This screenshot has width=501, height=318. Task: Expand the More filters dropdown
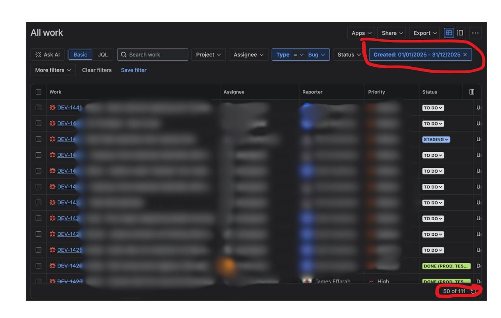point(53,70)
